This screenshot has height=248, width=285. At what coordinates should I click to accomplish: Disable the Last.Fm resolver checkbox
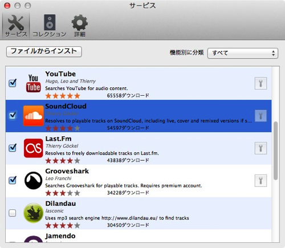(x=13, y=148)
